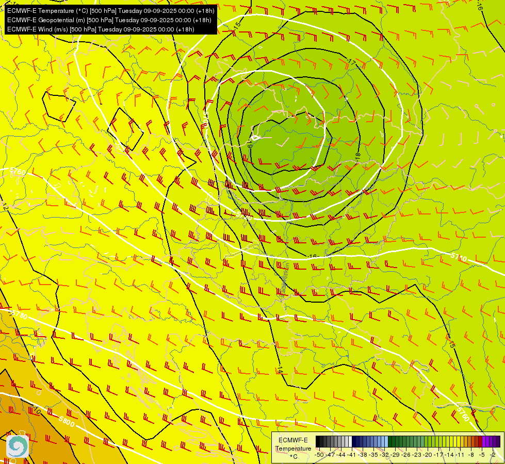Click the bright purple legend swatch above -5

point(484,442)
